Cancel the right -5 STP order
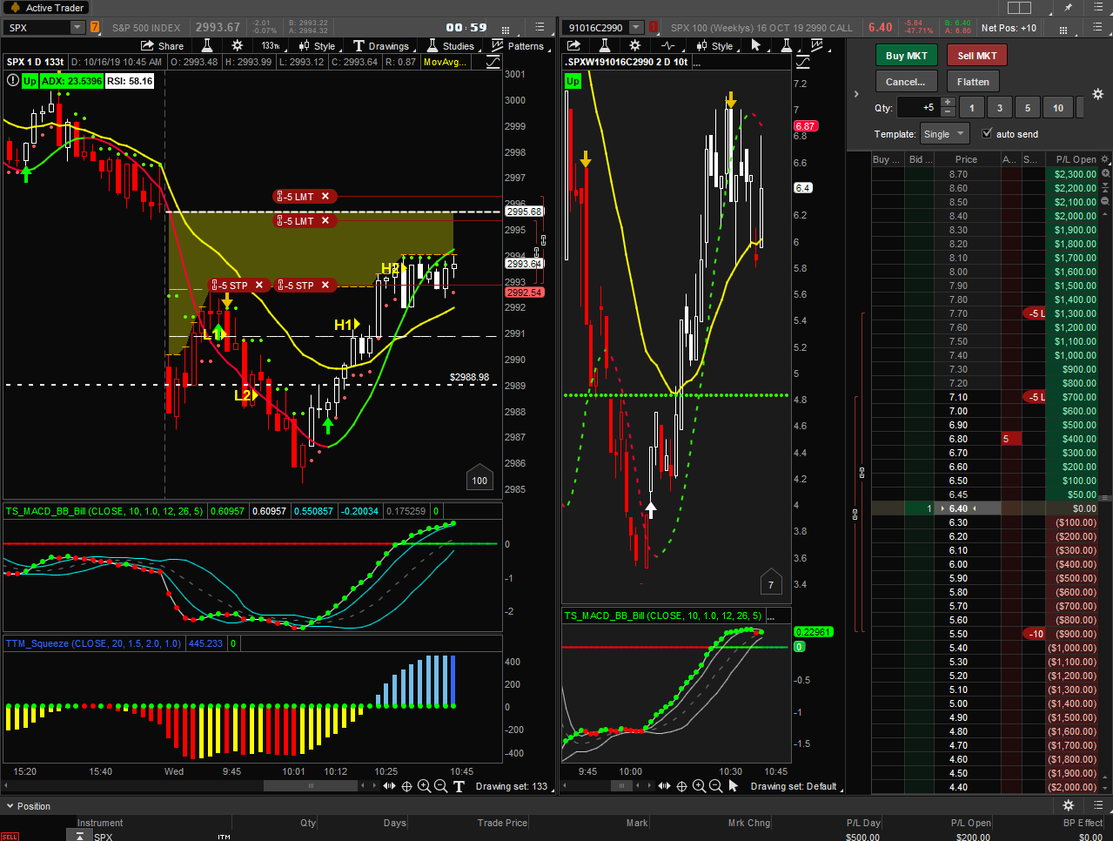The height and width of the screenshot is (841, 1113). coord(325,286)
